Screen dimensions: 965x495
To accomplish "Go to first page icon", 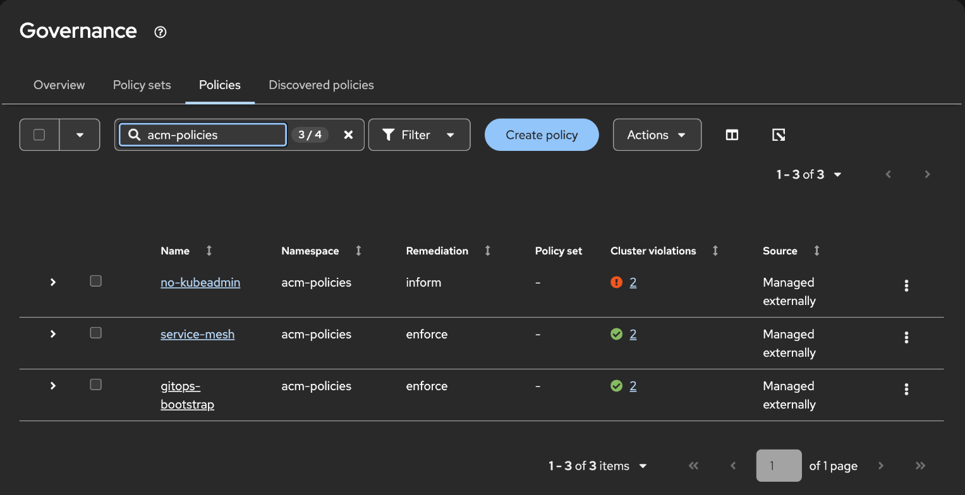I will coord(694,466).
